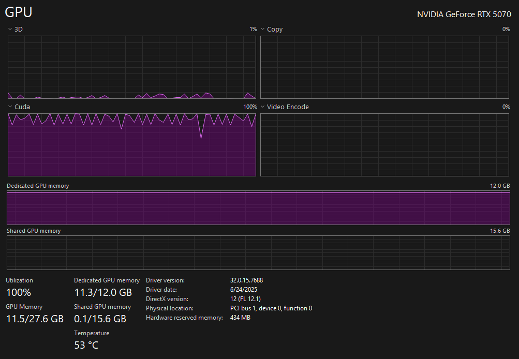Click the 11.3/12.0 GB dedicated memory value
The image size is (519, 359).
point(103,292)
